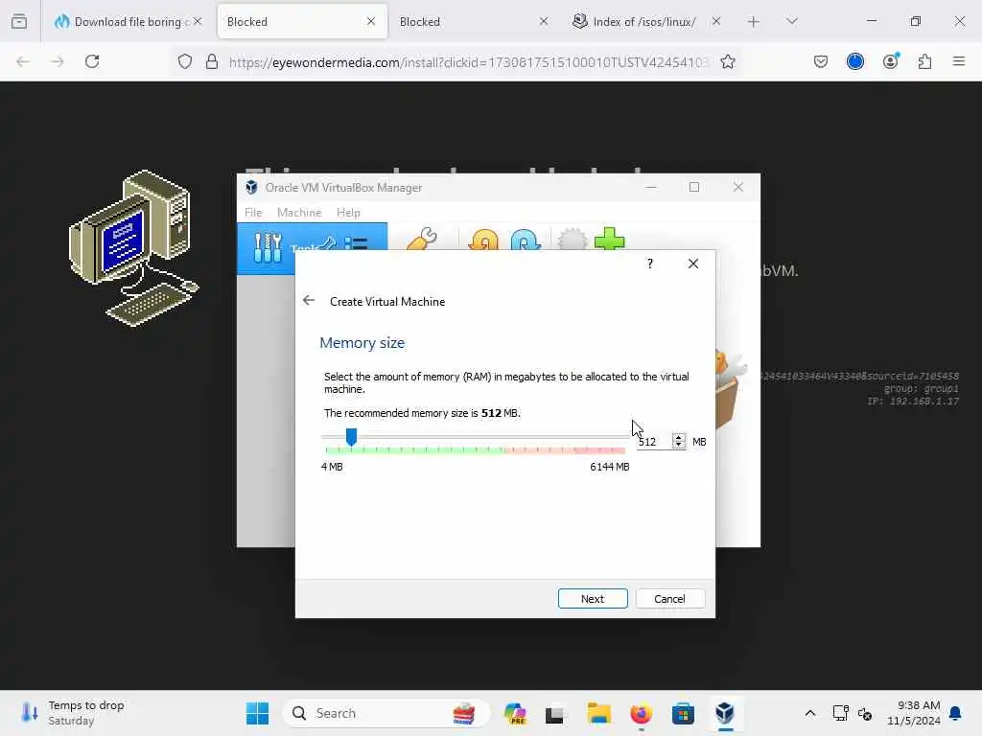Close the Index of /isos/linux/ tab
Viewport: 982px width, 736px height.
[716, 21]
